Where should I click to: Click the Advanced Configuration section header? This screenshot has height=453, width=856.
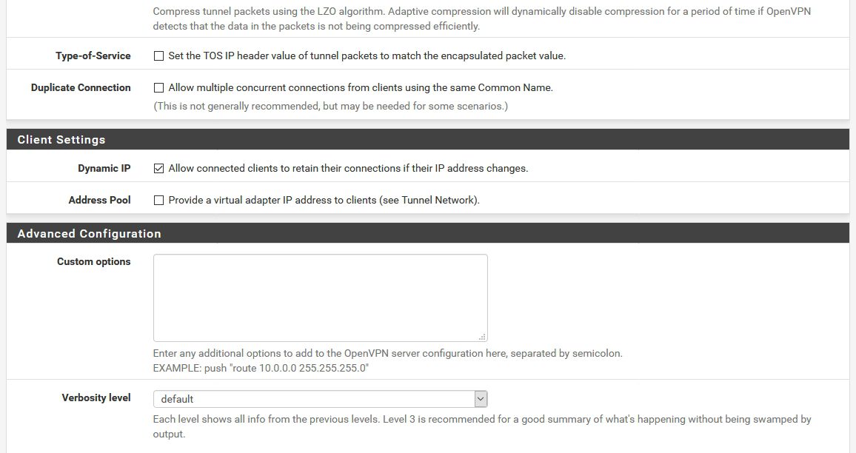428,233
